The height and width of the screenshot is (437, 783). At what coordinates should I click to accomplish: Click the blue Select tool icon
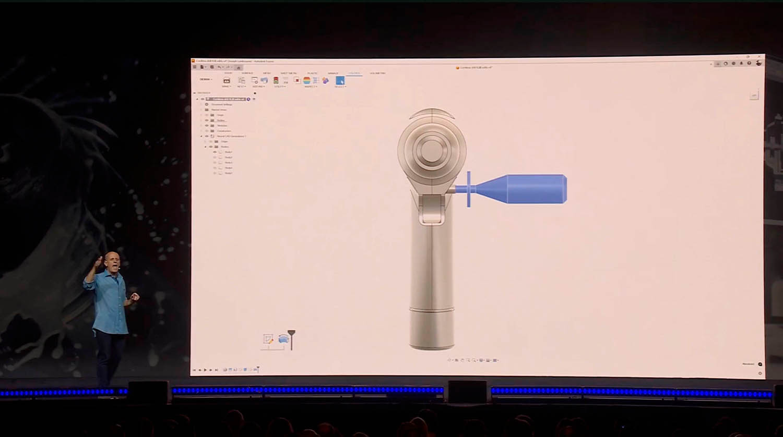(340, 80)
